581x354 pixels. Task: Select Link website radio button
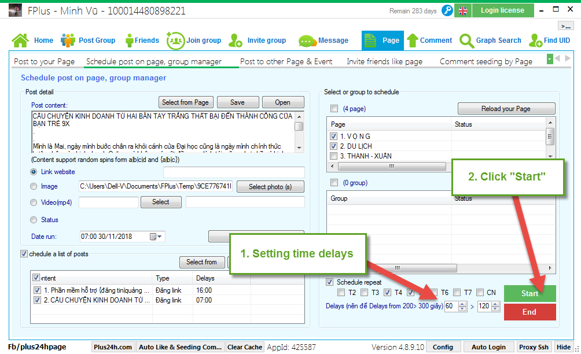click(34, 172)
